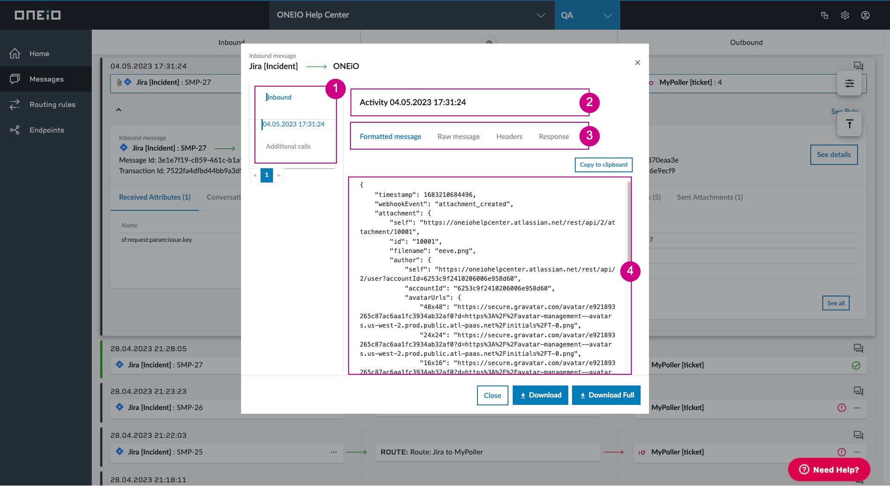
Task: Click the MyPoller icon in the SMP-25 outbound row
Action: click(642, 452)
